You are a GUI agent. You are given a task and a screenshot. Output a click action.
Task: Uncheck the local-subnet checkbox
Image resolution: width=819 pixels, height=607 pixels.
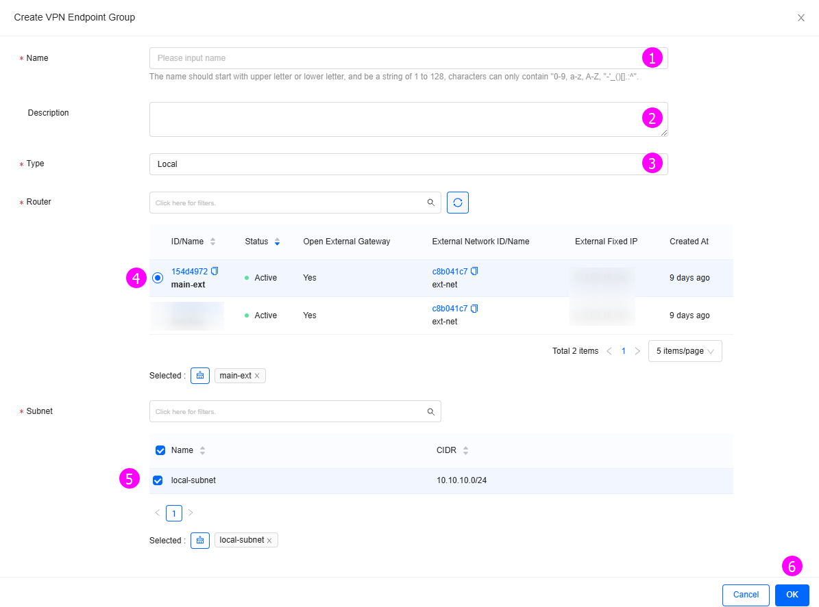158,480
